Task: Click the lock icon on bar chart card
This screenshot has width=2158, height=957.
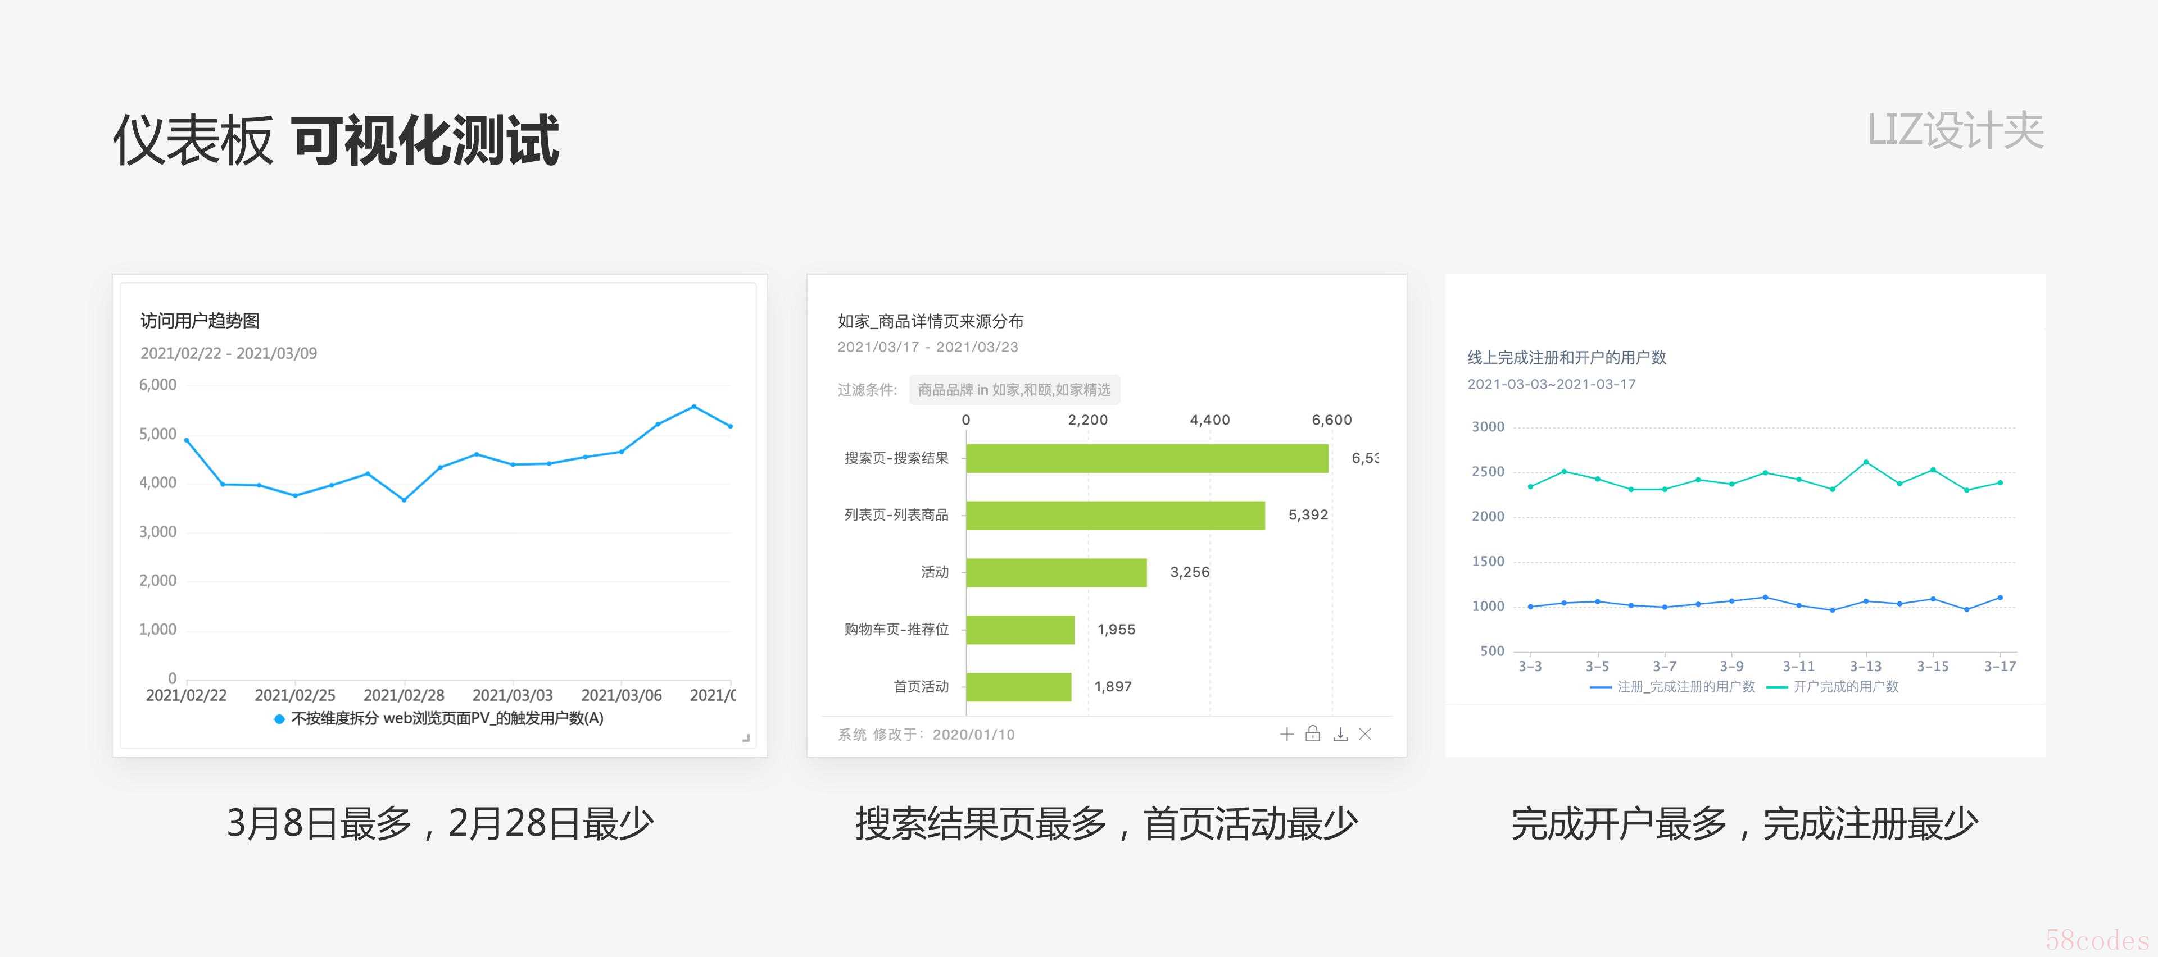Action: point(1313,733)
